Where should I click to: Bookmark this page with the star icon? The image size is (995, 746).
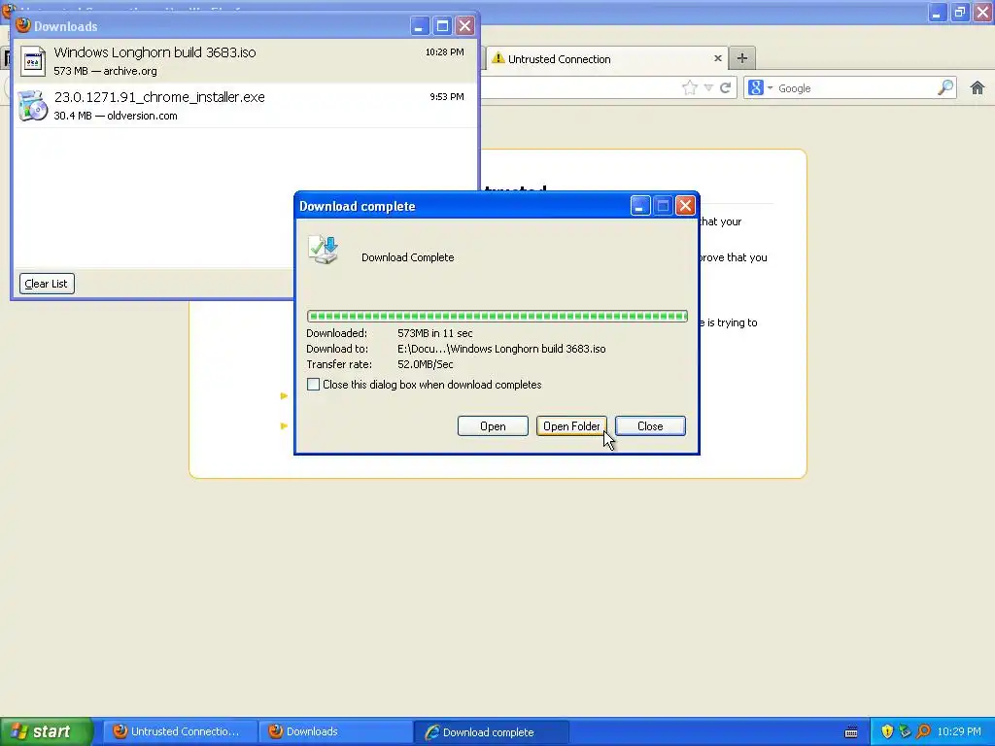(690, 88)
